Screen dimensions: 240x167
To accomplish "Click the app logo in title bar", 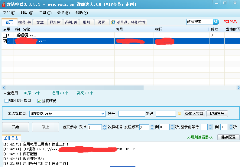I will coord(4,5).
